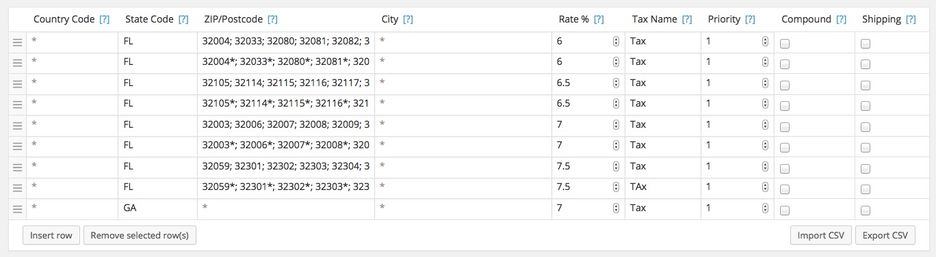936x257 pixels.
Task: Open the Tax Name help tooltip
Action: [687, 20]
